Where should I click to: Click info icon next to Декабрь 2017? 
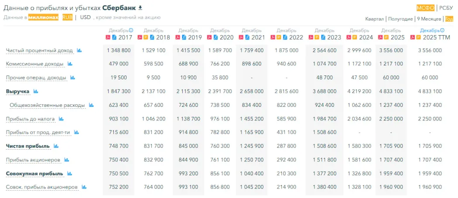(x=131, y=31)
